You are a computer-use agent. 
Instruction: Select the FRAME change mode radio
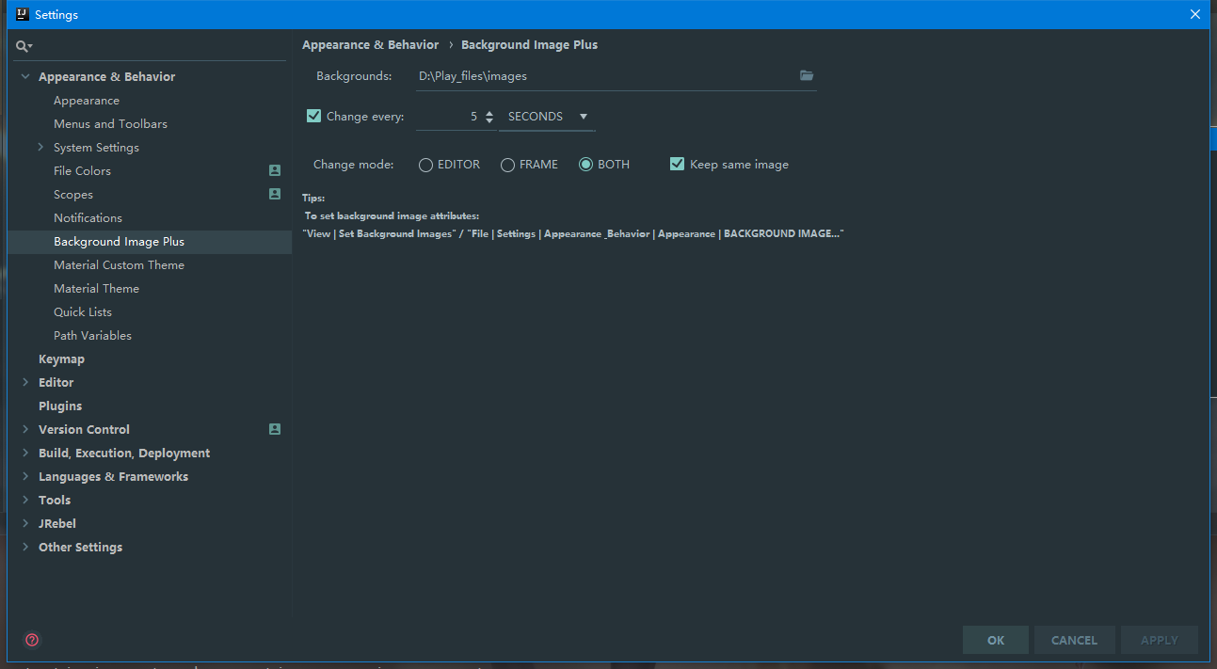tap(507, 165)
